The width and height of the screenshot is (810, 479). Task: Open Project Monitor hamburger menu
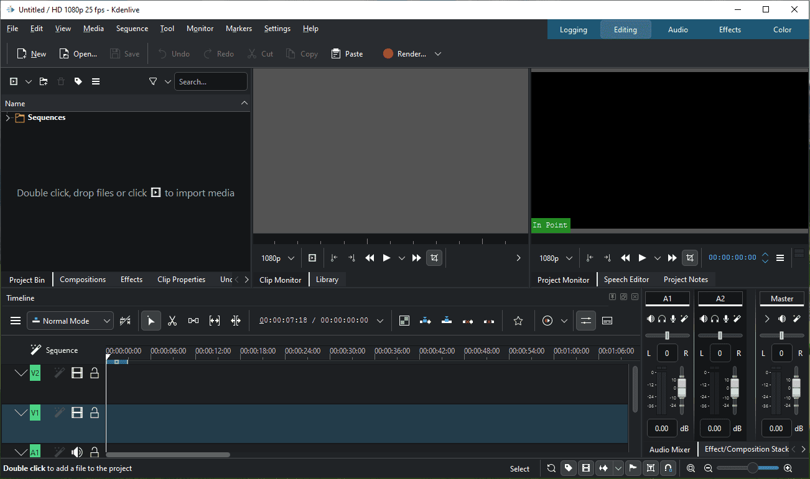click(780, 258)
